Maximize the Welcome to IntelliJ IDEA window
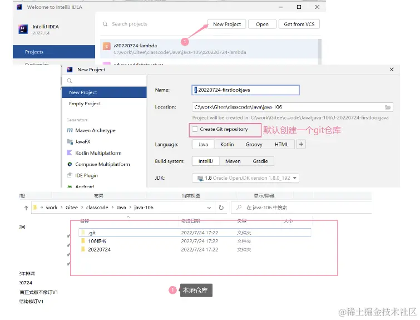 click(299, 7)
